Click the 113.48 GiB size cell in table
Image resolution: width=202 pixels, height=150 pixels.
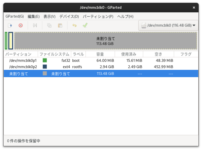click(x=105, y=74)
